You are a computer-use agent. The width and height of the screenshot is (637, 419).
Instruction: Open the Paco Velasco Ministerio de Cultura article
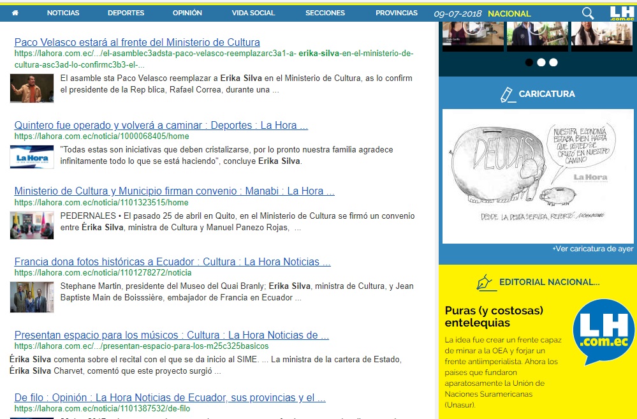(x=136, y=43)
